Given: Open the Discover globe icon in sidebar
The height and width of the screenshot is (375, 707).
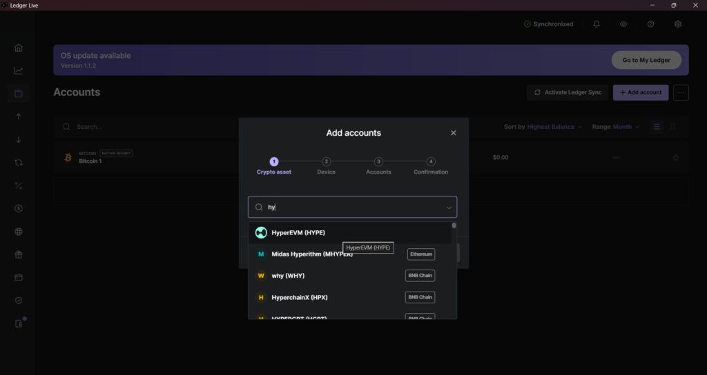Looking at the screenshot, I should tap(19, 232).
